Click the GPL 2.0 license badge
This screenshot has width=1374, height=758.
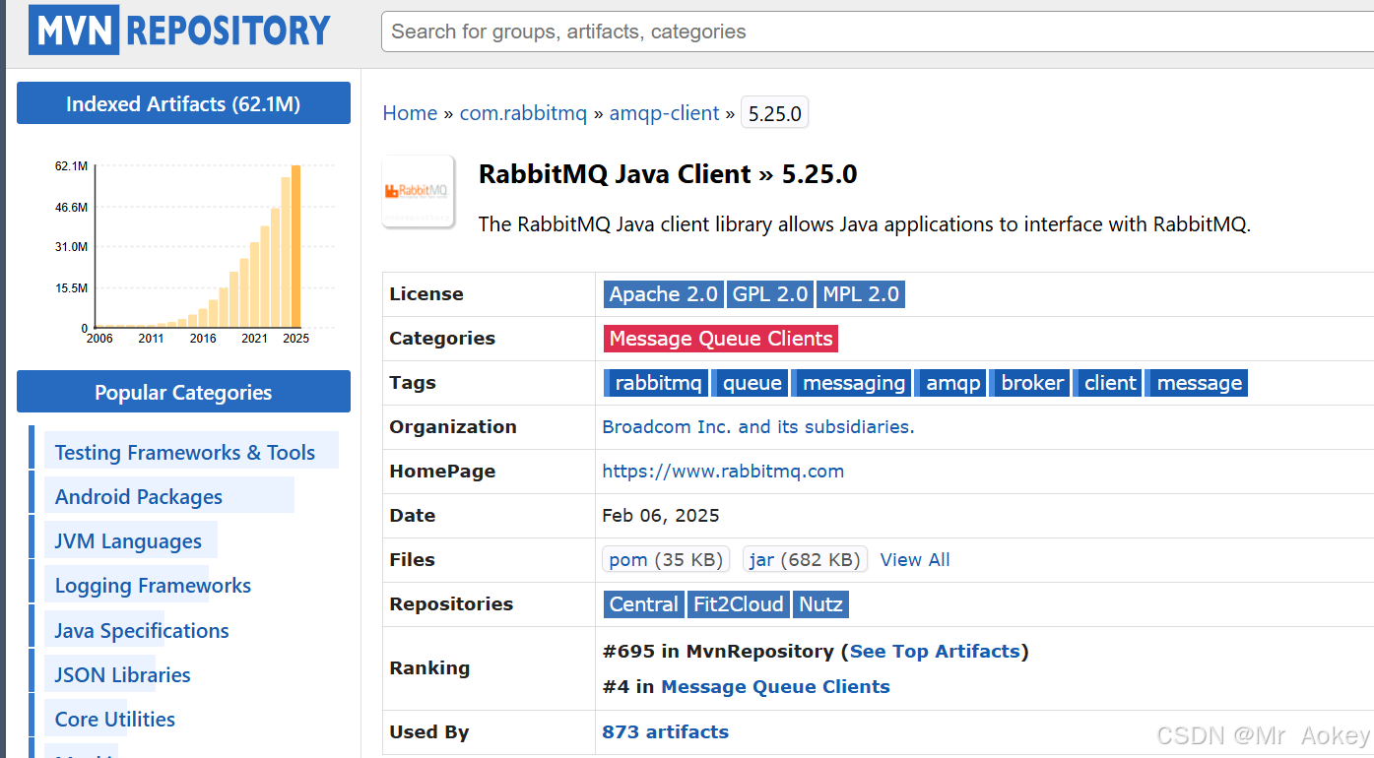click(770, 294)
